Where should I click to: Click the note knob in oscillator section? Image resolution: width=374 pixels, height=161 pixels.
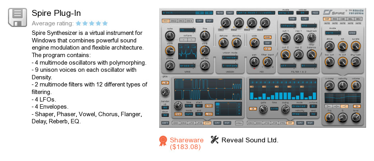coord(169,36)
